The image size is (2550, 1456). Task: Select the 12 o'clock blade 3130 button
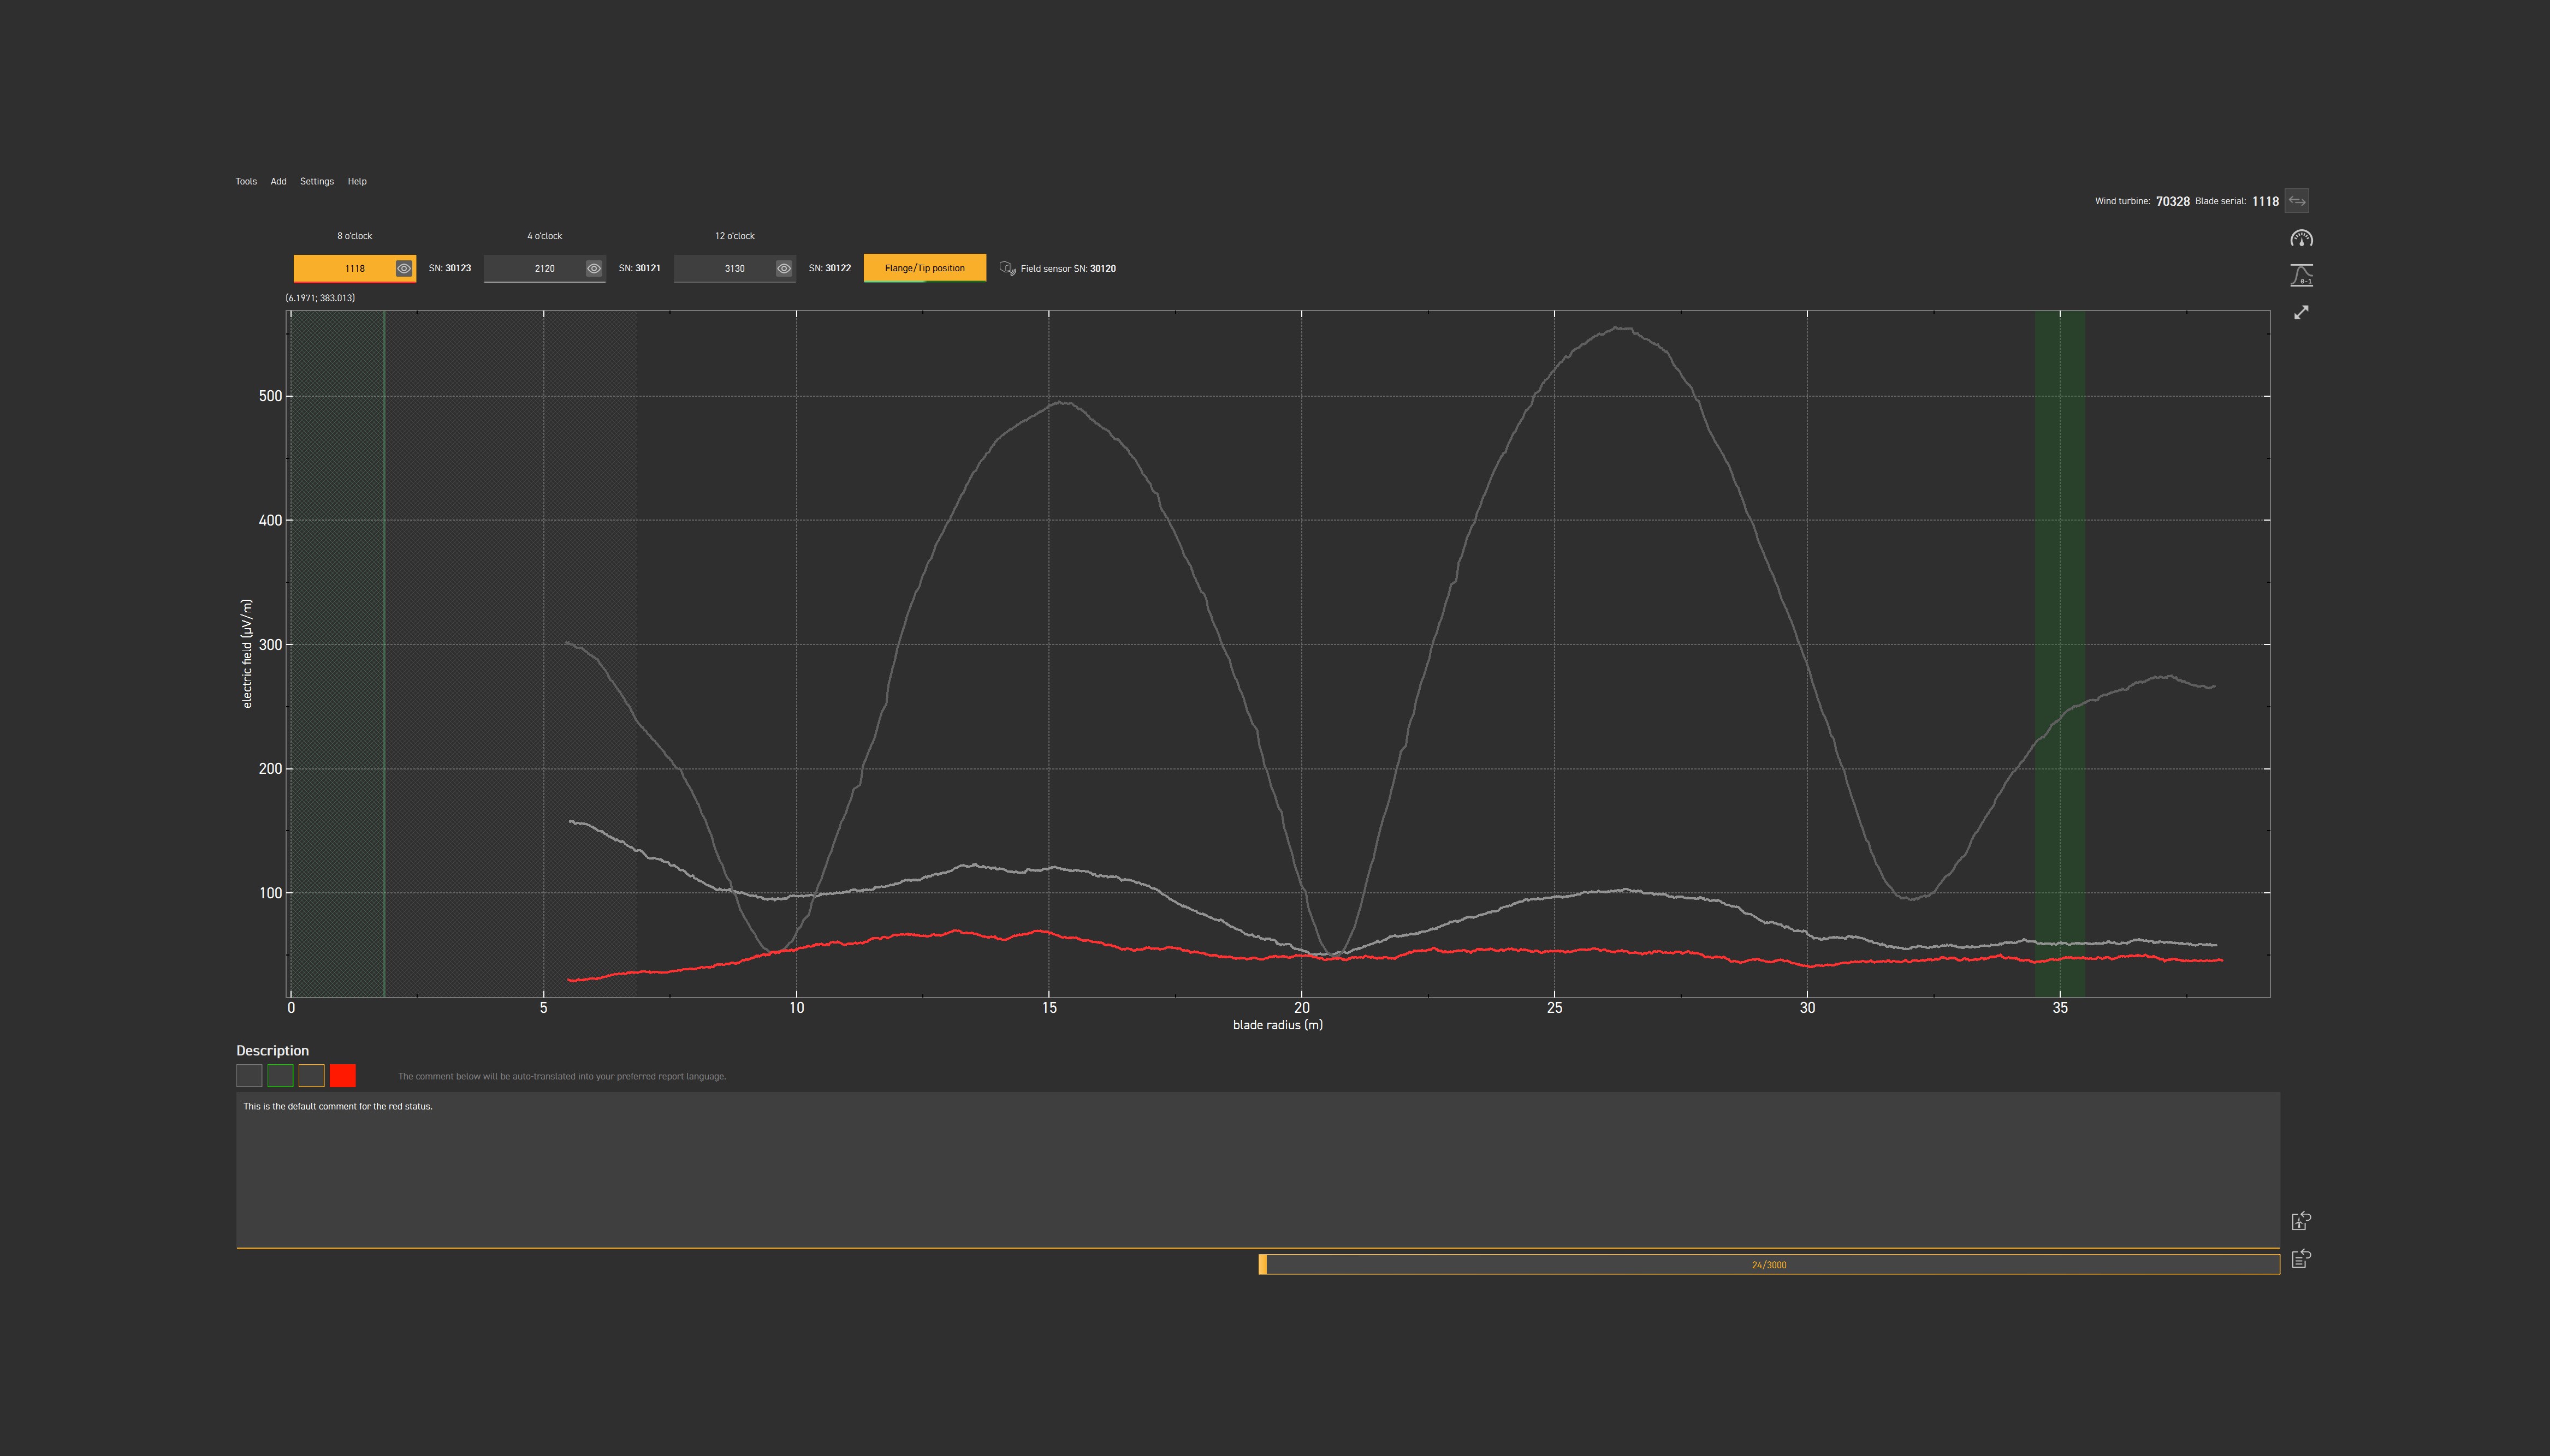tap(724, 268)
